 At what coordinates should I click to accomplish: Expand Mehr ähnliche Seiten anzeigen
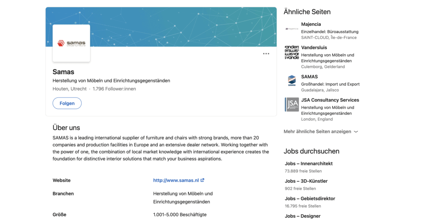click(x=321, y=132)
